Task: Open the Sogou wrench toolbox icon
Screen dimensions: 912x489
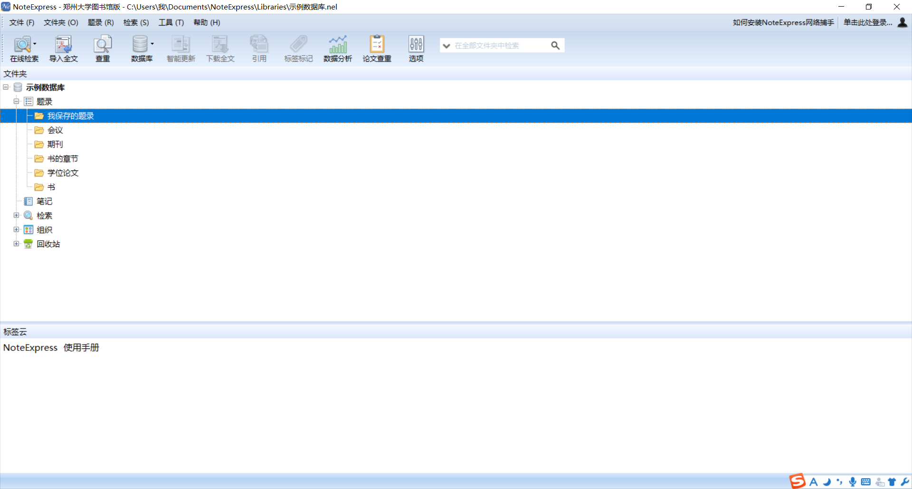Action: [904, 482]
